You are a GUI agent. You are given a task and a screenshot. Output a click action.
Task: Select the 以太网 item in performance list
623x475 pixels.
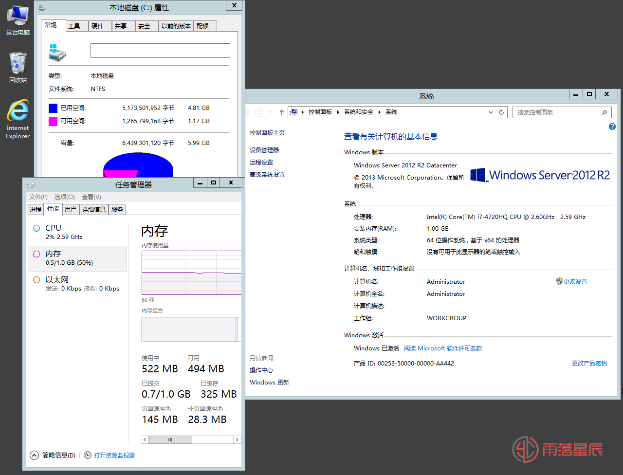(77, 284)
